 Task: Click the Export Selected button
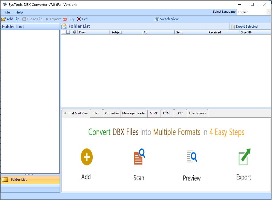click(245, 27)
